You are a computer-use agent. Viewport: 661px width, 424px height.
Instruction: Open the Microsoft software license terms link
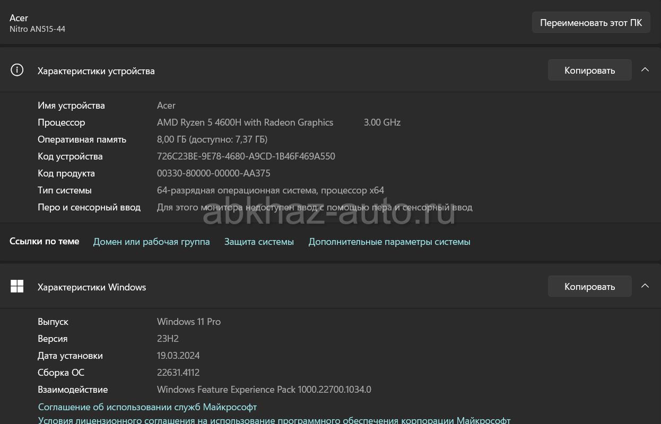274,420
